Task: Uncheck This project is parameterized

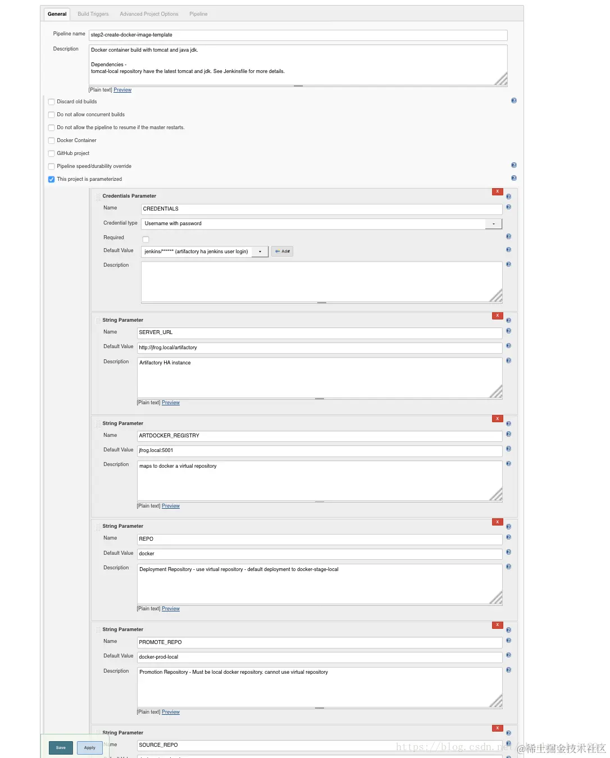Action: coord(51,180)
